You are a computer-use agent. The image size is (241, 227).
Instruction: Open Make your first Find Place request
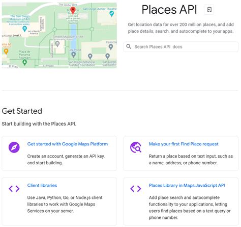(184, 144)
